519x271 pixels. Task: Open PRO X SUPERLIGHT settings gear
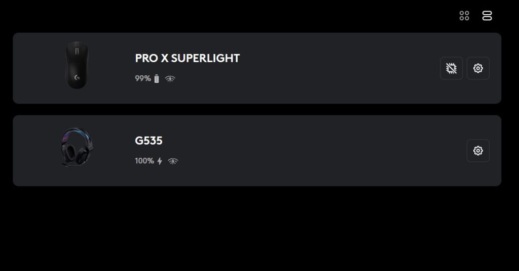[x=478, y=68]
